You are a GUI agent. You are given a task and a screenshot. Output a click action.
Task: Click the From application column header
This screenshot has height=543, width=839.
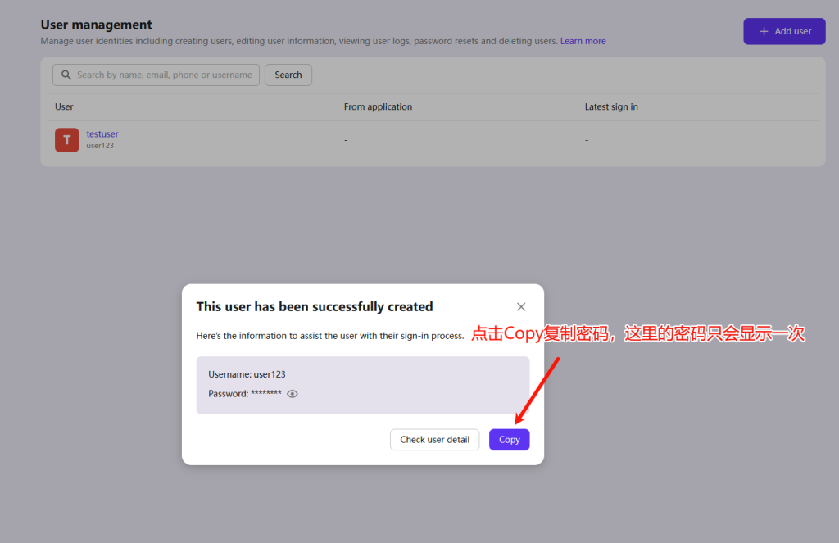click(378, 107)
